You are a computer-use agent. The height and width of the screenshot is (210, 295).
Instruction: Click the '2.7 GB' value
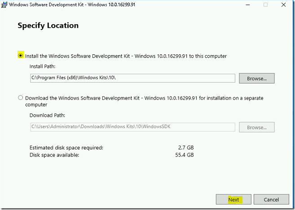click(186, 148)
